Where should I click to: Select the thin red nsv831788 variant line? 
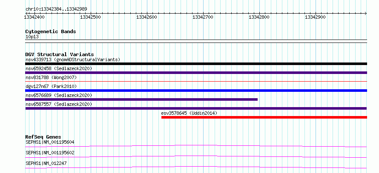tap(196, 82)
